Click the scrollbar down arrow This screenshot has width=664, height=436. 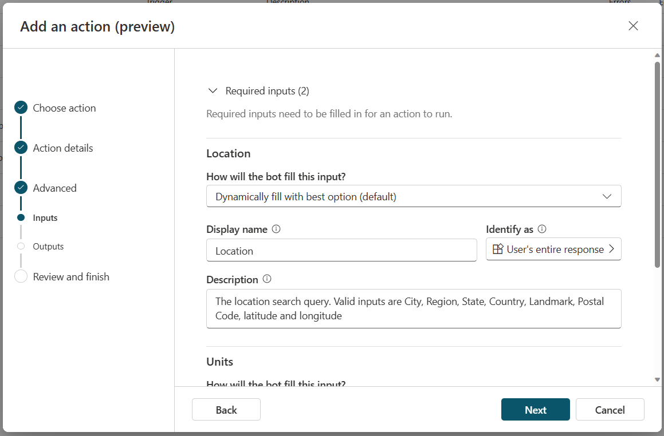pos(657,380)
